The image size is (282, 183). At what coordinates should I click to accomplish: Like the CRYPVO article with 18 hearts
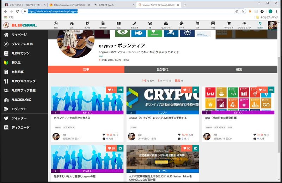(187, 90)
